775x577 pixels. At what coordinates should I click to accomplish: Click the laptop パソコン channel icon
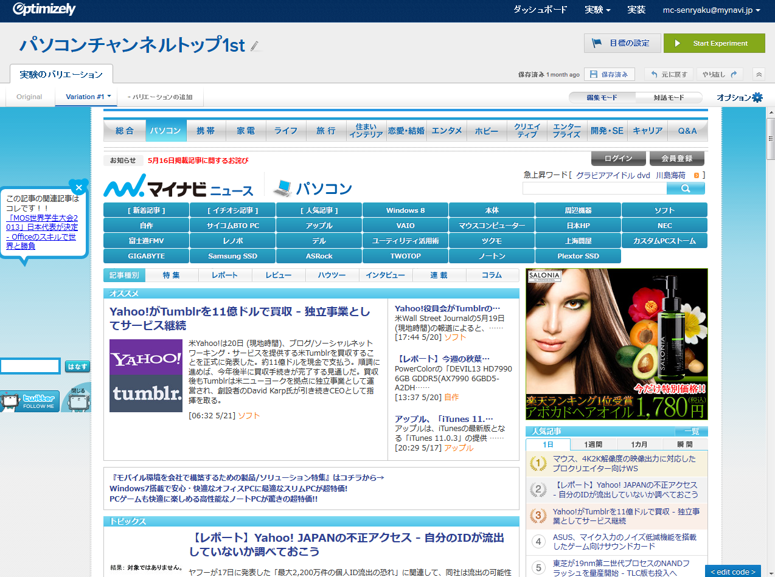pyautogui.click(x=282, y=188)
